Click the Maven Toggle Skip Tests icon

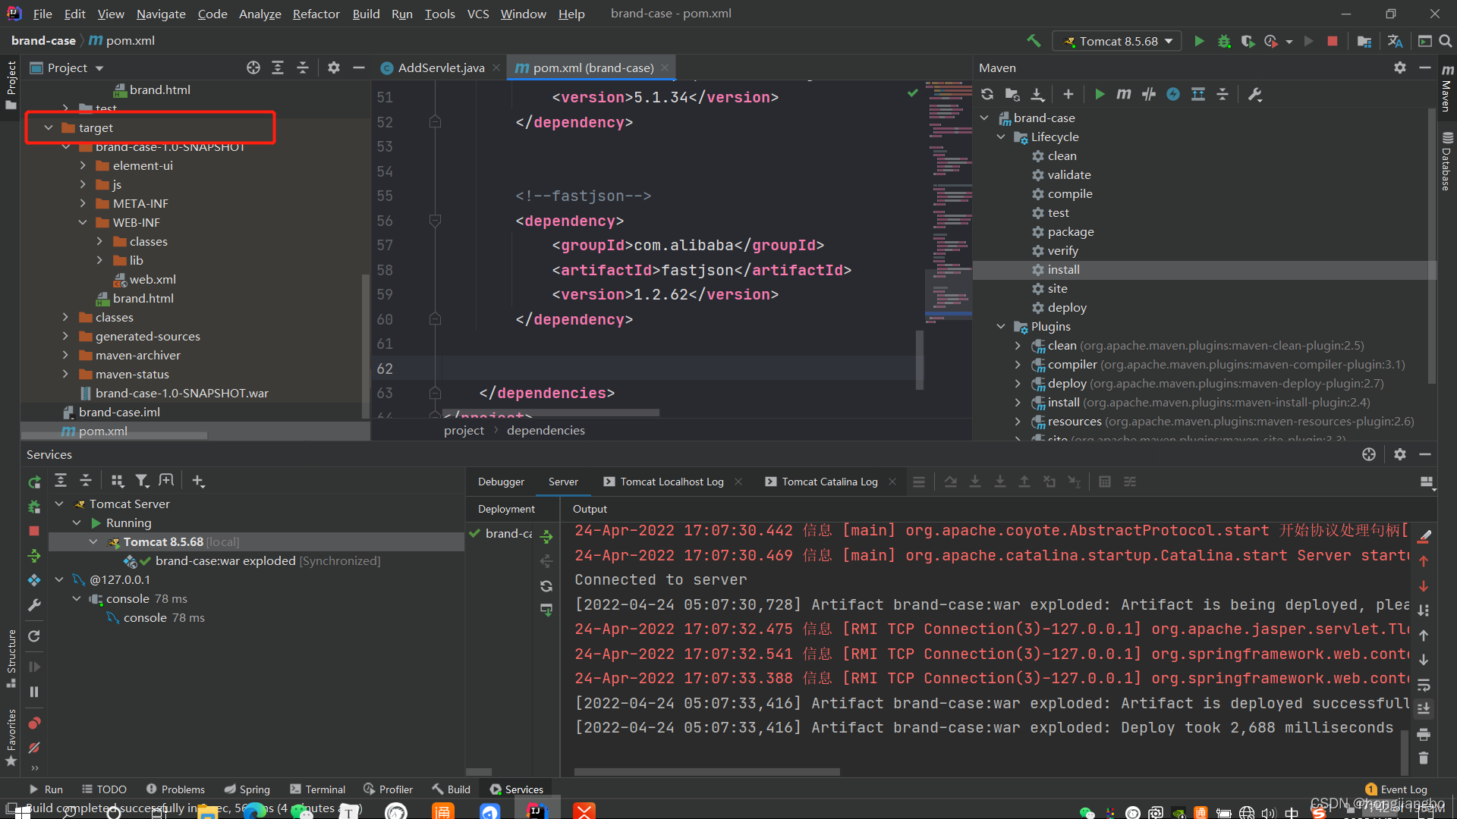[x=1173, y=94]
